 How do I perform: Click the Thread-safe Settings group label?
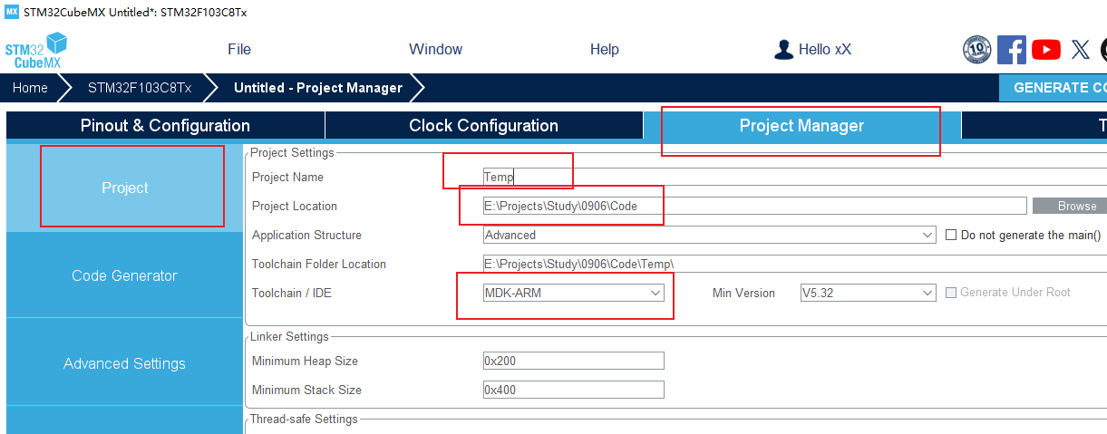point(304,420)
